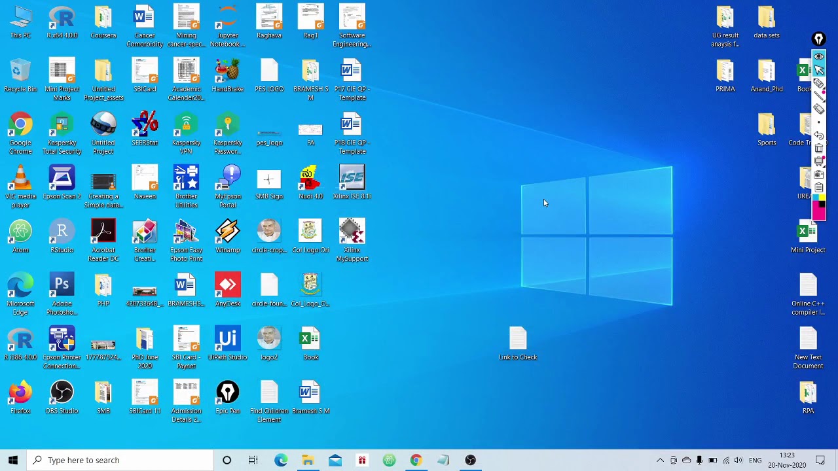The height and width of the screenshot is (471, 838).
Task: Select the RStudio desktop shortcut
Action: 62,237
